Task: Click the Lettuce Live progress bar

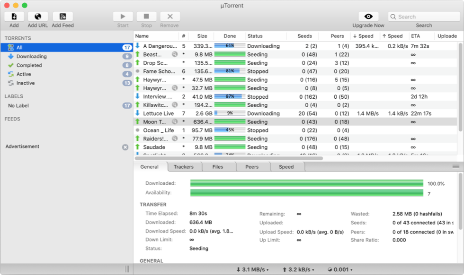Action: 229,113
